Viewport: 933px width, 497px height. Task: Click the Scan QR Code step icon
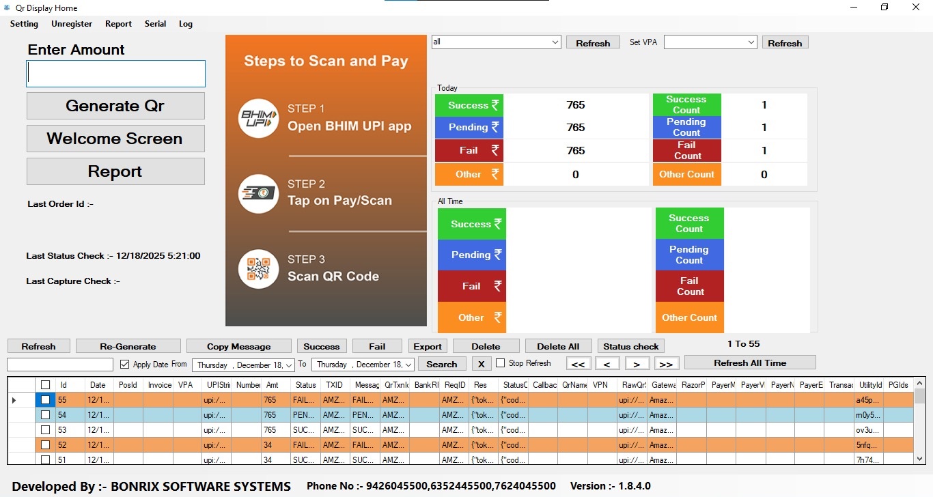pos(258,269)
